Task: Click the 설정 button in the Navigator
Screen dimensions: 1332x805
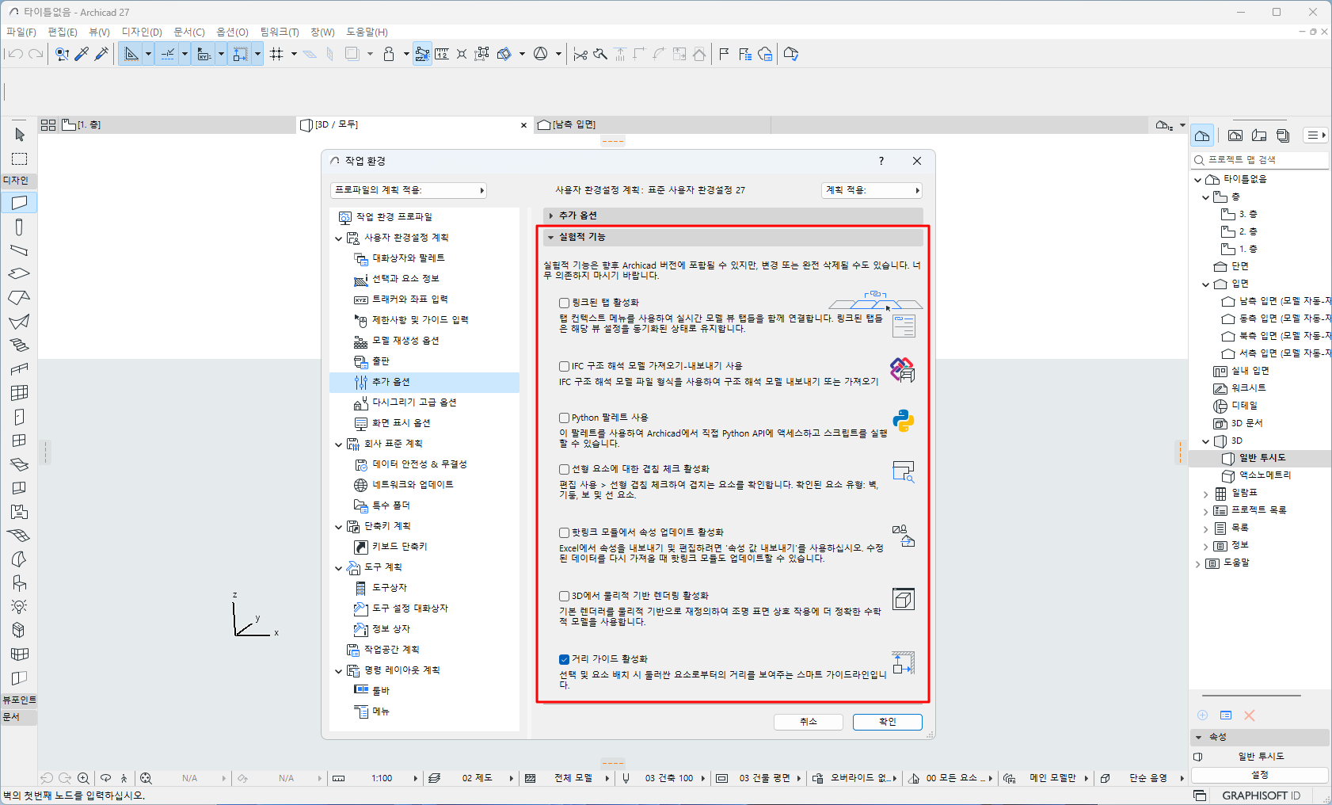Action: pos(1260,775)
